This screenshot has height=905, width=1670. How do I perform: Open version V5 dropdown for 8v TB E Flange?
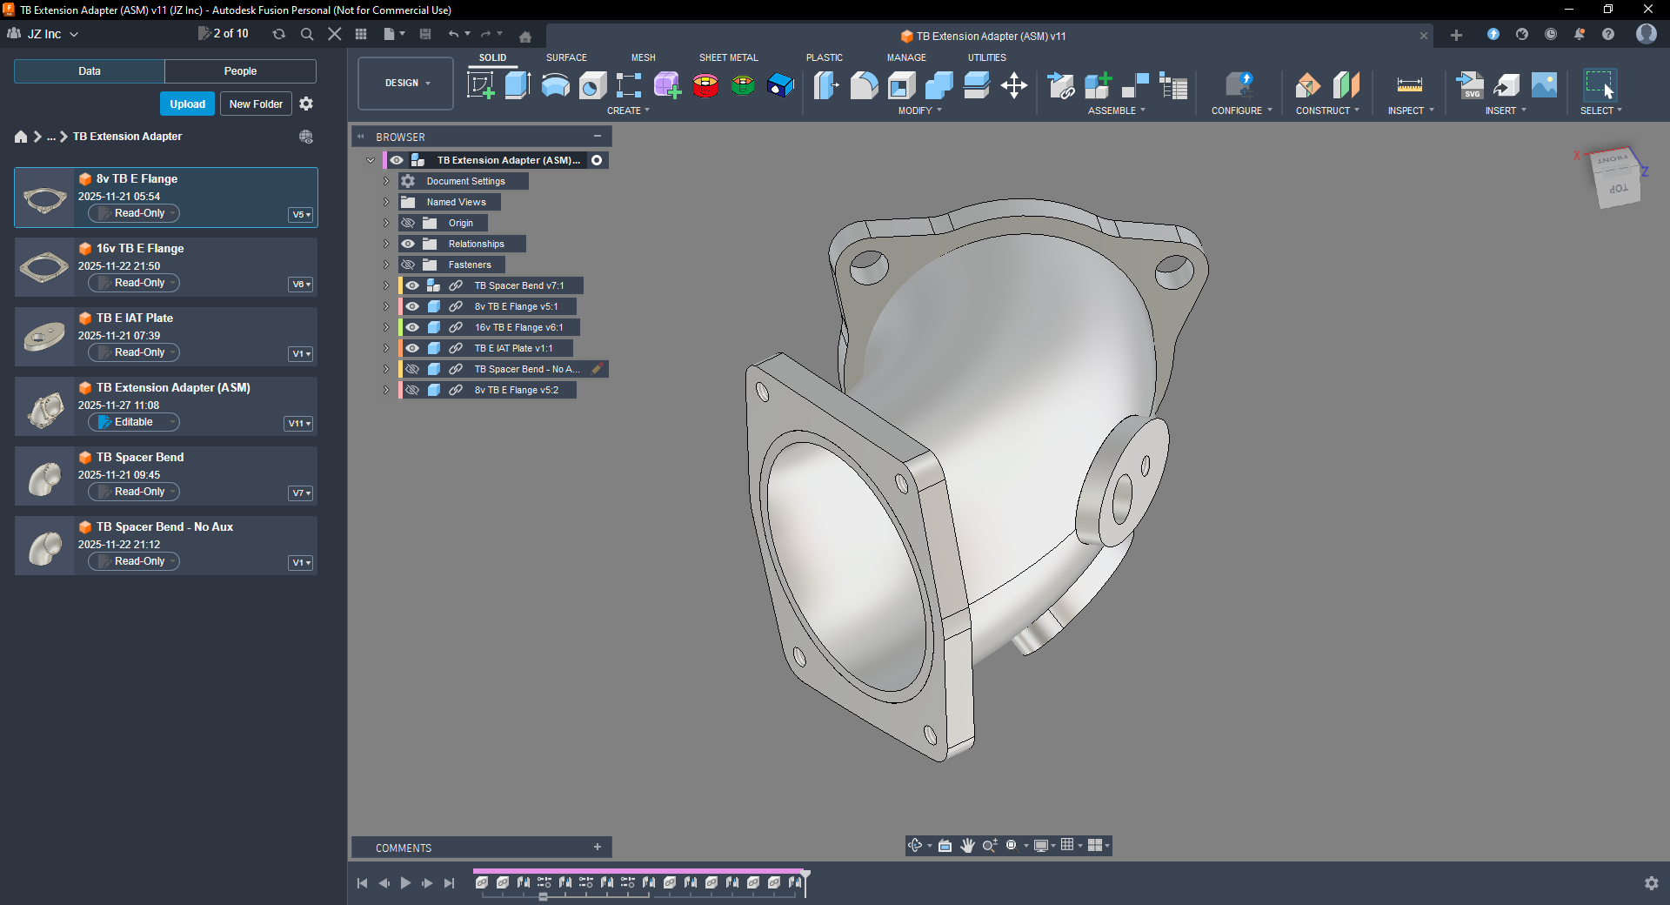[301, 214]
